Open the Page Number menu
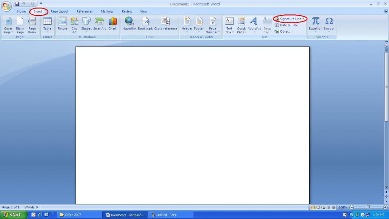This screenshot has height=219, width=389. [x=213, y=25]
